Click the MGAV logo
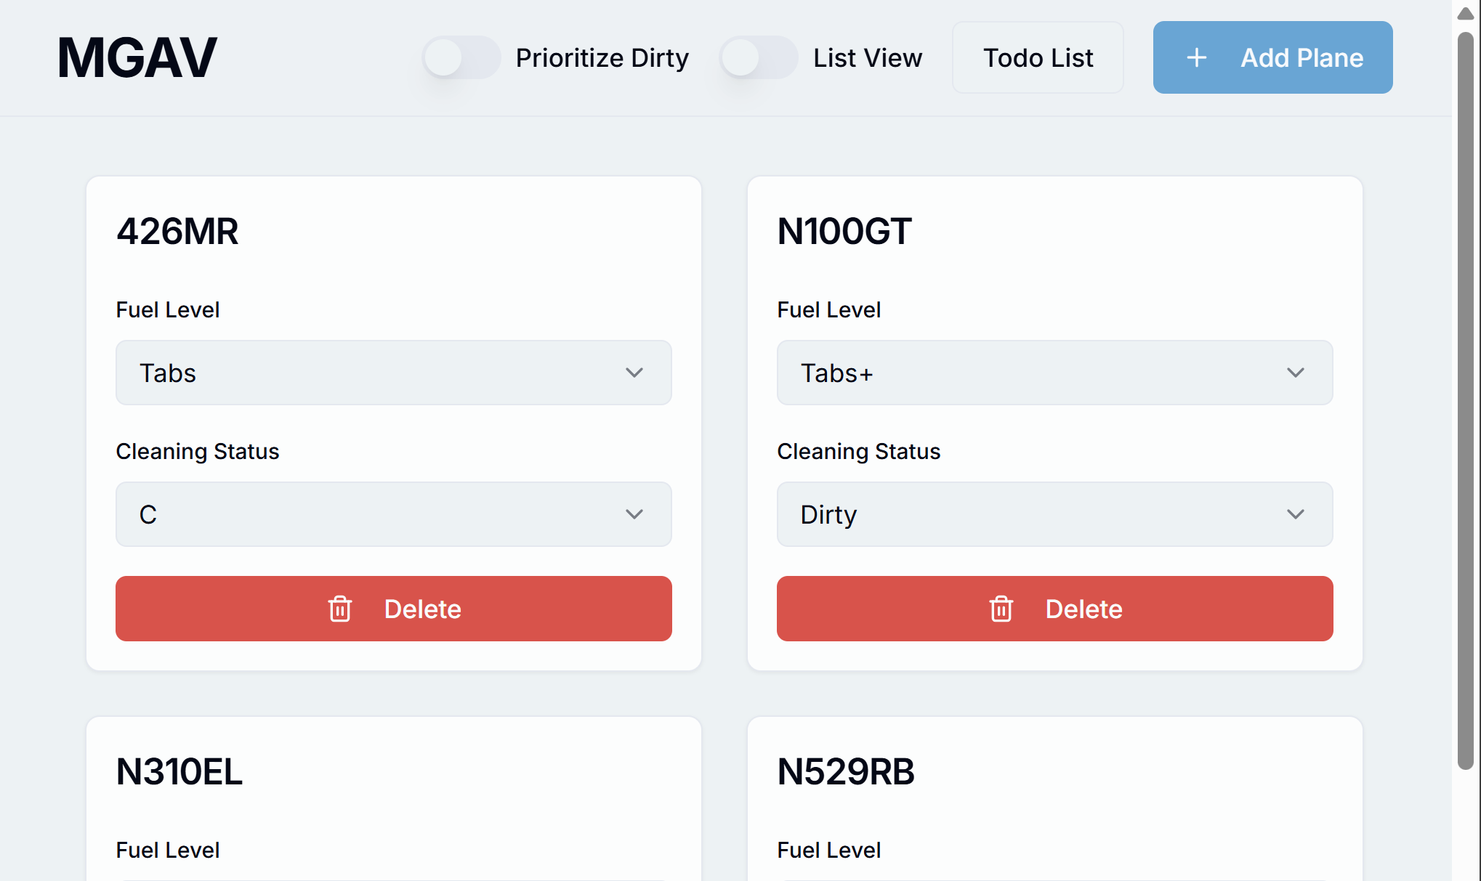 137,57
